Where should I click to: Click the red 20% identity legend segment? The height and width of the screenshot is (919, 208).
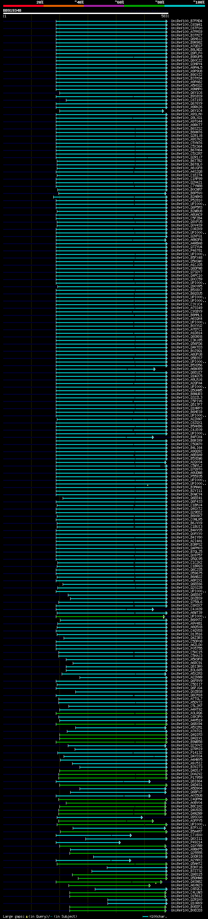23,6
